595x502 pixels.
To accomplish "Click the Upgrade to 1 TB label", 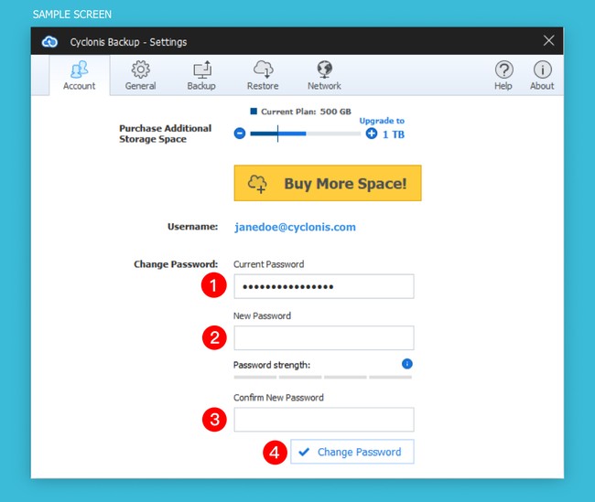I will [x=384, y=128].
